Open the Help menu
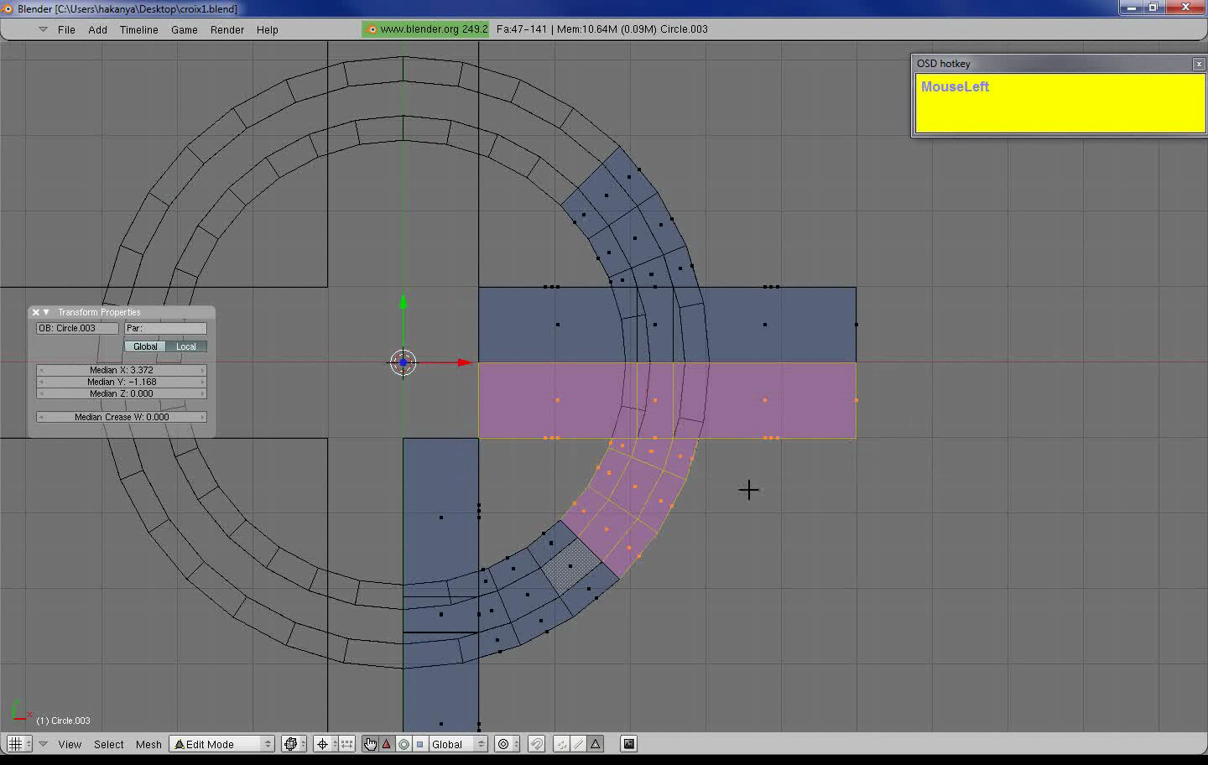The height and width of the screenshot is (765, 1208). coord(267,29)
